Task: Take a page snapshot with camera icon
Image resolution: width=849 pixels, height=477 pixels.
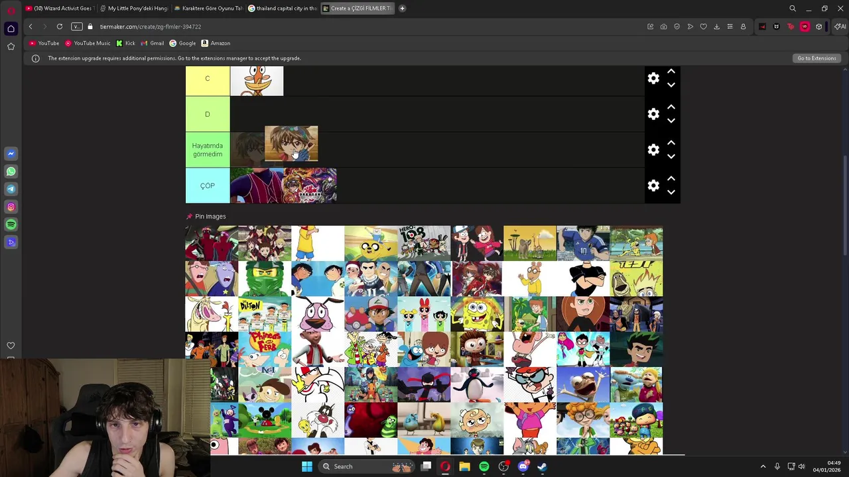Action: pyautogui.click(x=663, y=26)
